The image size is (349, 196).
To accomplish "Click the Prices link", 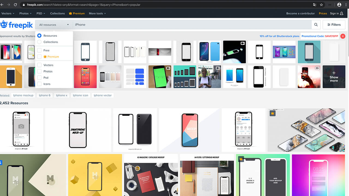I will coord(323,13).
